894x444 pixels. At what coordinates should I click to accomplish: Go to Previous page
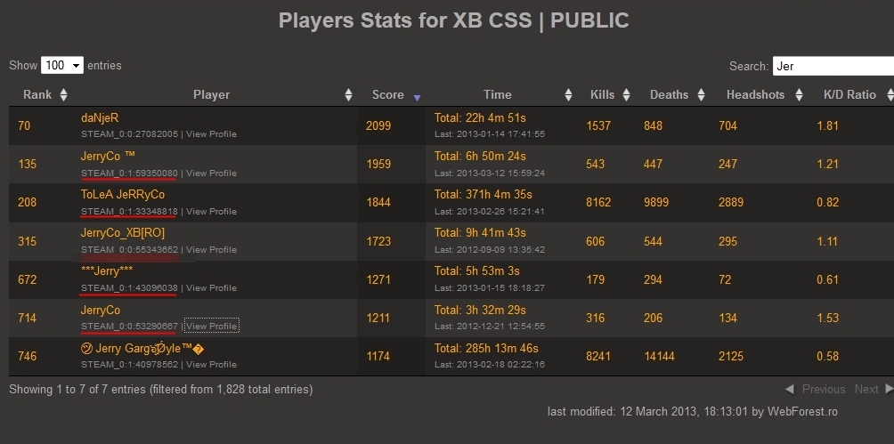coord(816,390)
